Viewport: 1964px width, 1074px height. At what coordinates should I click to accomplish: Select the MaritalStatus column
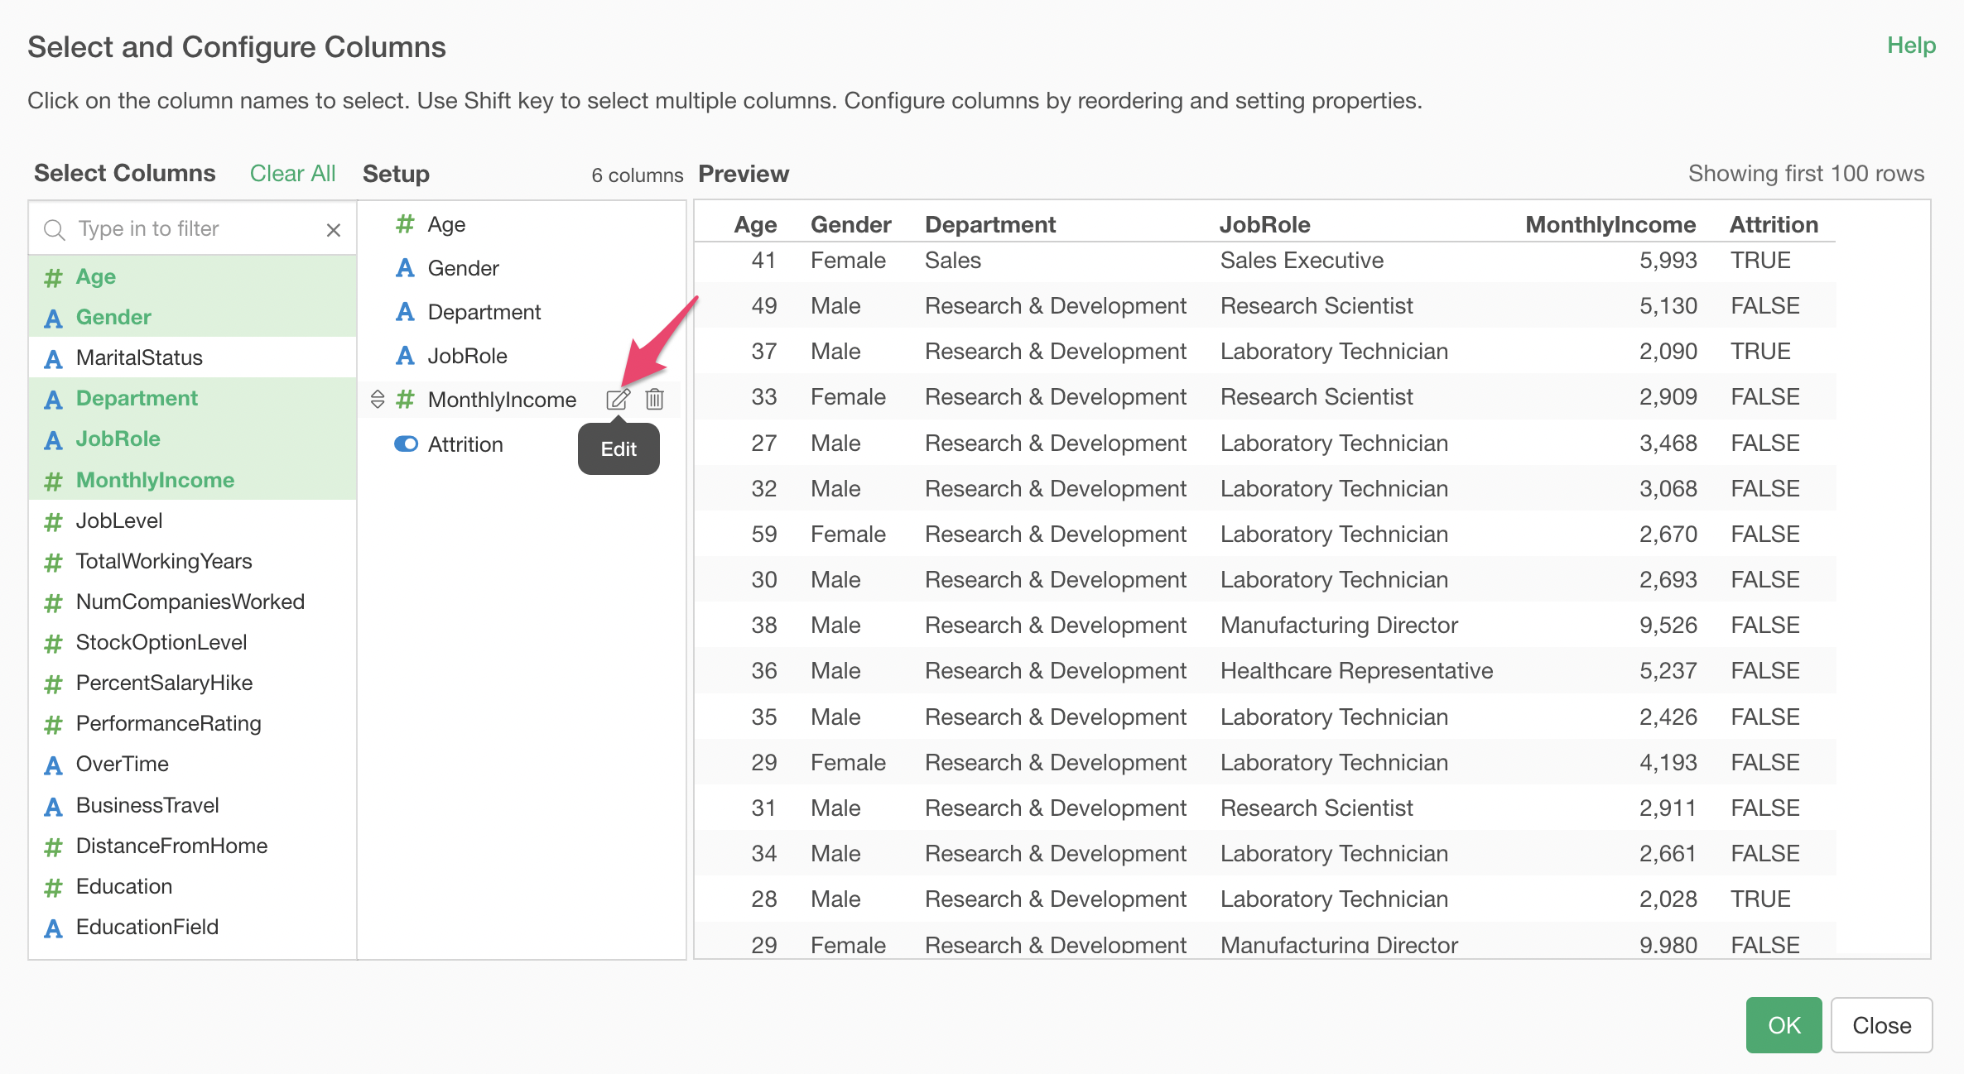[x=139, y=357]
